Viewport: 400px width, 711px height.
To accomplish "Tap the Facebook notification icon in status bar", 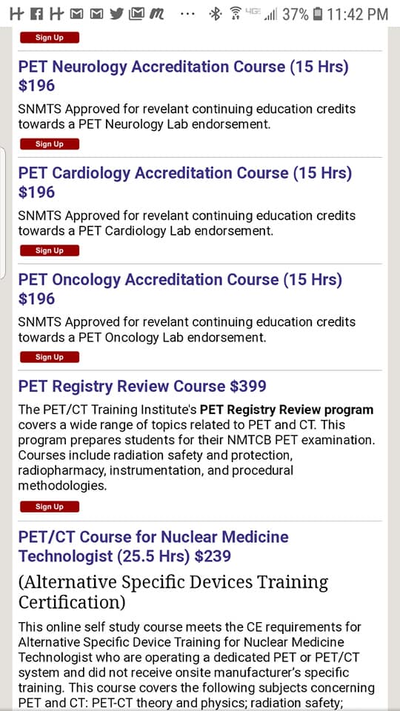I will point(37,15).
